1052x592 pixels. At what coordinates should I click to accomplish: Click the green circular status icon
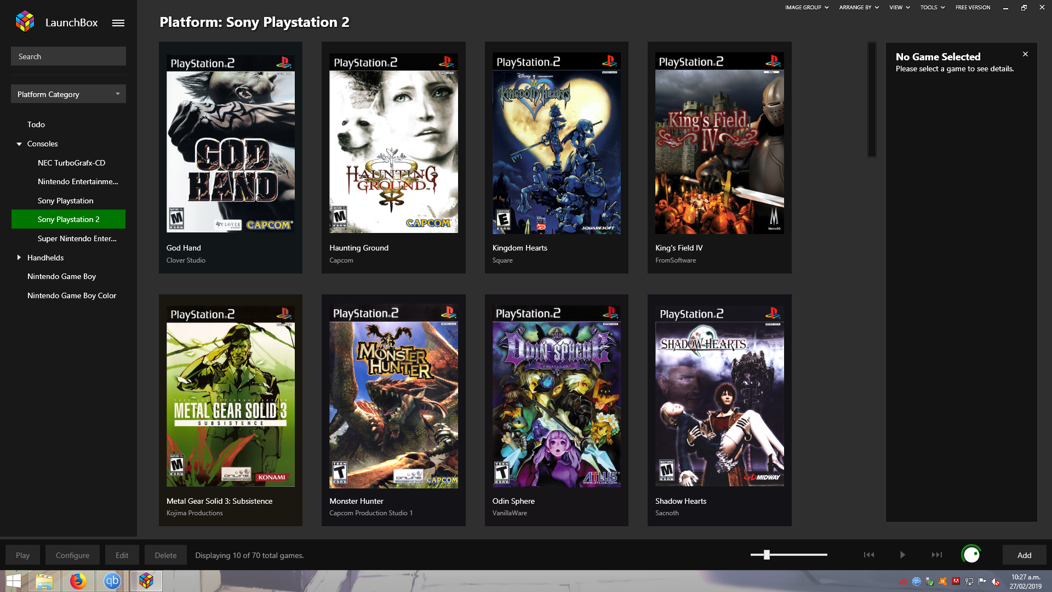(971, 555)
